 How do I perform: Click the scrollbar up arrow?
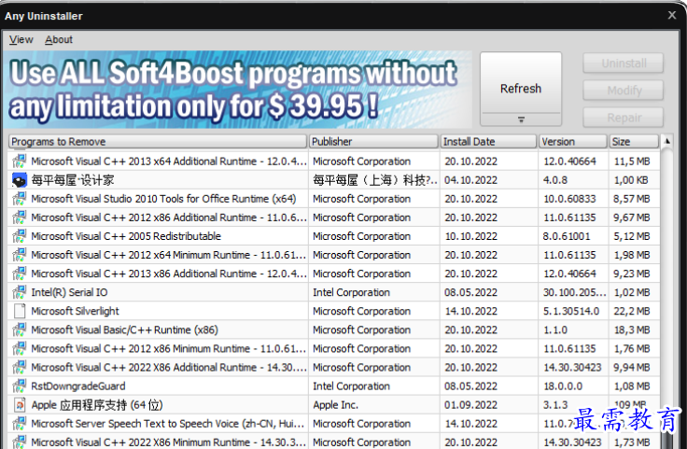pyautogui.click(x=666, y=142)
